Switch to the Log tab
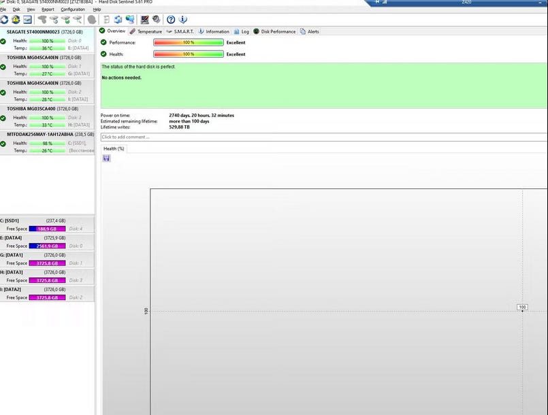 coord(242,31)
